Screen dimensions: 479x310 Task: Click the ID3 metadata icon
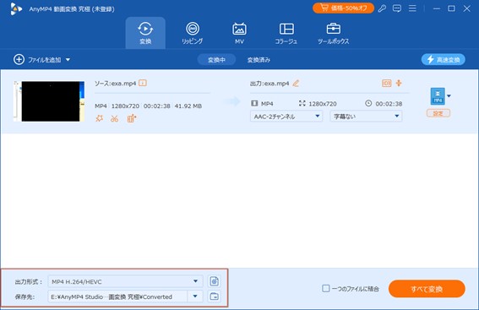click(387, 83)
